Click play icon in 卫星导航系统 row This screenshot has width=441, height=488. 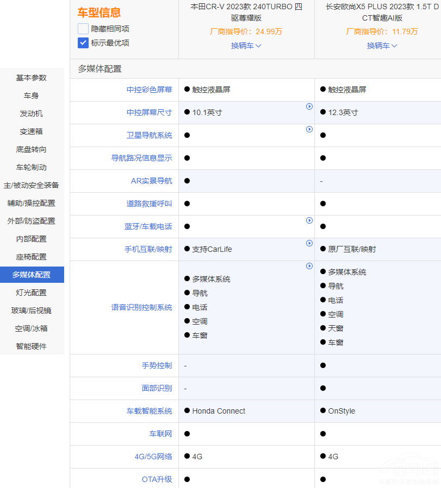pos(309,129)
